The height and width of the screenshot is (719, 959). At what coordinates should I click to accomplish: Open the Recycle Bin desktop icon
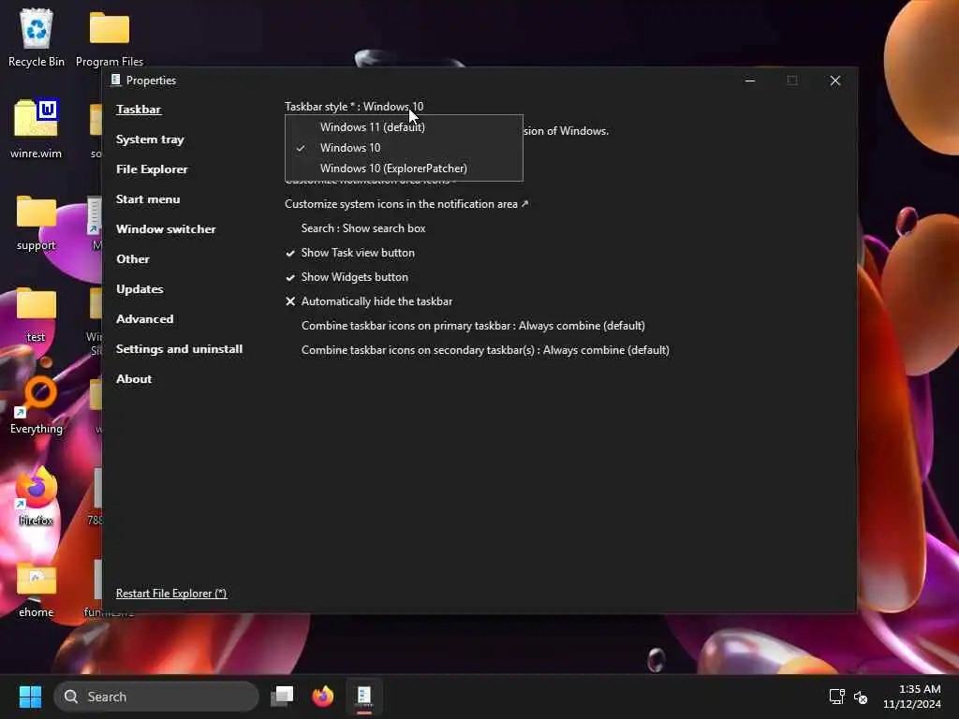click(37, 37)
